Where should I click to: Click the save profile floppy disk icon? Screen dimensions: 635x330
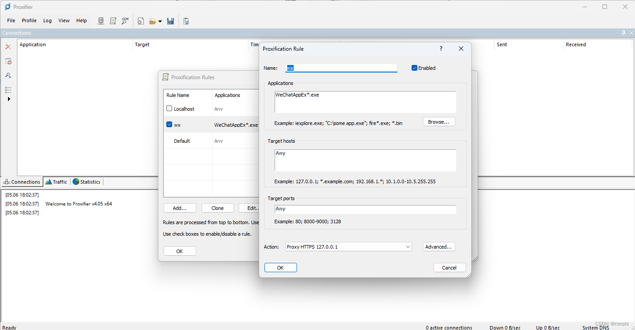170,21
